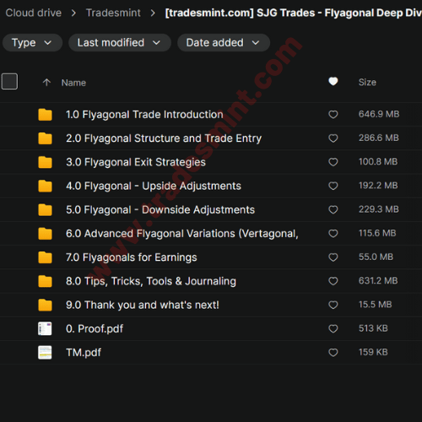Click the 2.0 Flyagonal Structure folder icon
Viewport: 422px width, 422px height.
click(45, 138)
